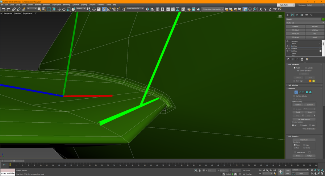Click the Grow selection button

tap(310, 112)
